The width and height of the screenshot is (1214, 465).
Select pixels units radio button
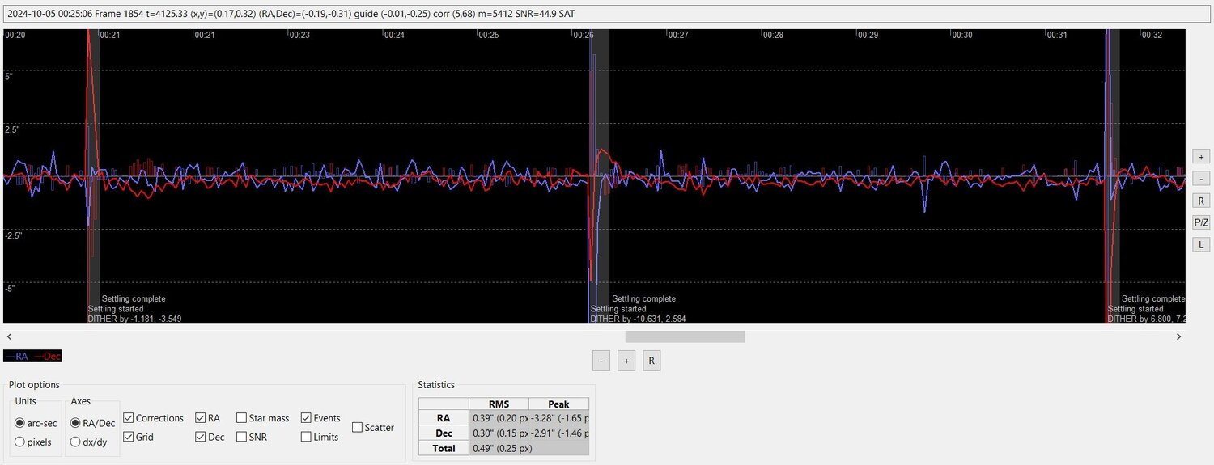click(x=33, y=442)
